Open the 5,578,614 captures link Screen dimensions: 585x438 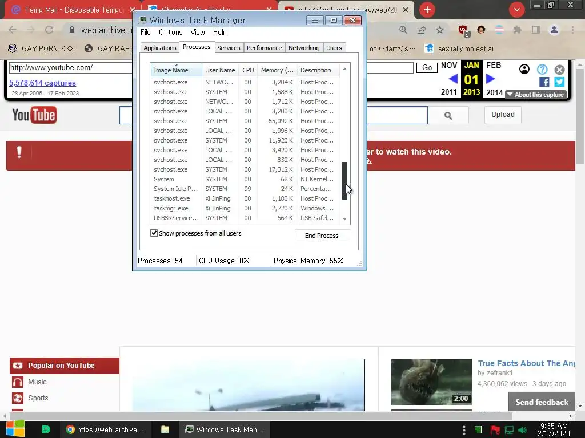point(42,83)
